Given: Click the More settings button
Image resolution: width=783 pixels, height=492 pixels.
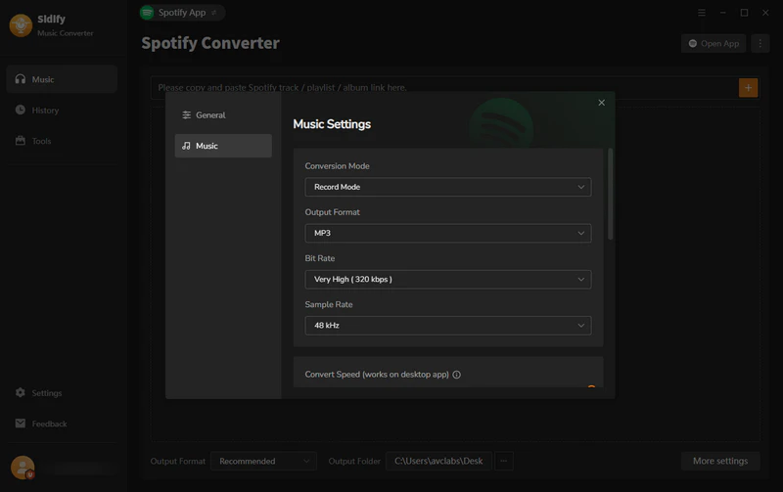Looking at the screenshot, I should (x=720, y=461).
